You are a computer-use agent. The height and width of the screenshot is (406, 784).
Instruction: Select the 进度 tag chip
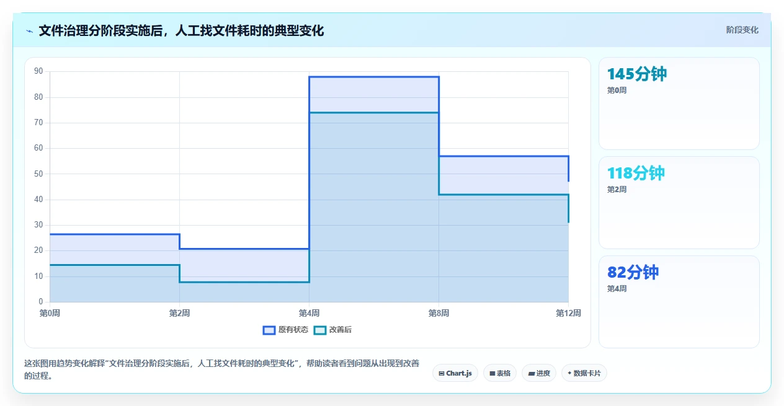pyautogui.click(x=539, y=373)
